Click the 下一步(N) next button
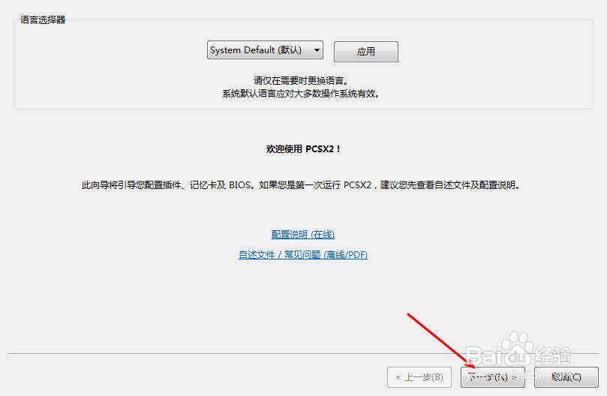This screenshot has height=396, width=607. (x=492, y=377)
